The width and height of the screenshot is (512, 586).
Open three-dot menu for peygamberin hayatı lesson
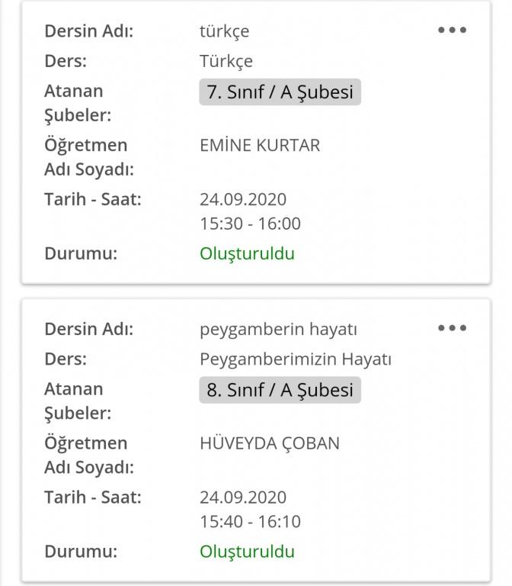pyautogui.click(x=452, y=328)
